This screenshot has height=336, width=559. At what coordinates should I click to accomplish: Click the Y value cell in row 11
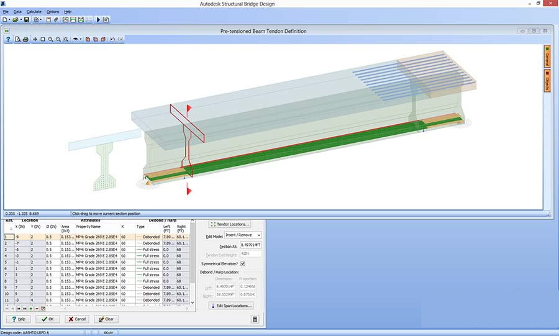coord(37,300)
